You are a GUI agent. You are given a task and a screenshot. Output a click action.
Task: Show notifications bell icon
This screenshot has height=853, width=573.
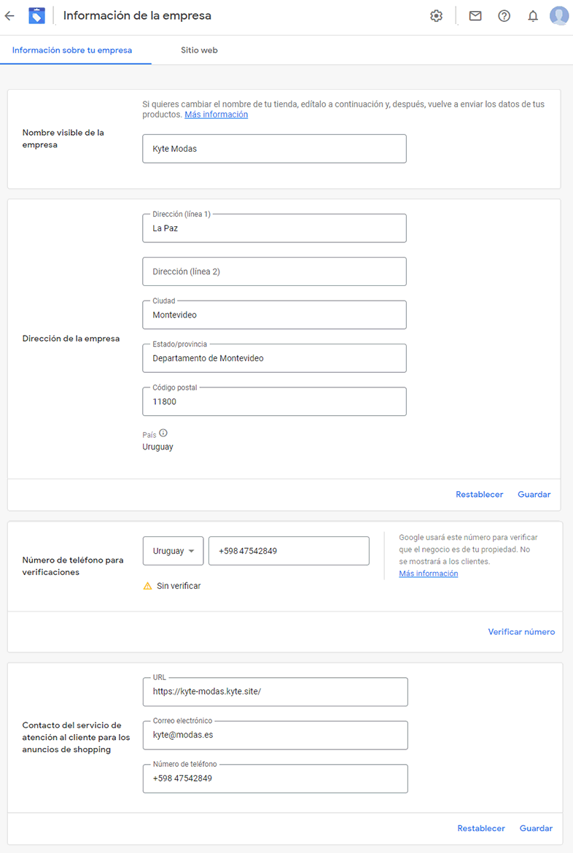tap(533, 16)
